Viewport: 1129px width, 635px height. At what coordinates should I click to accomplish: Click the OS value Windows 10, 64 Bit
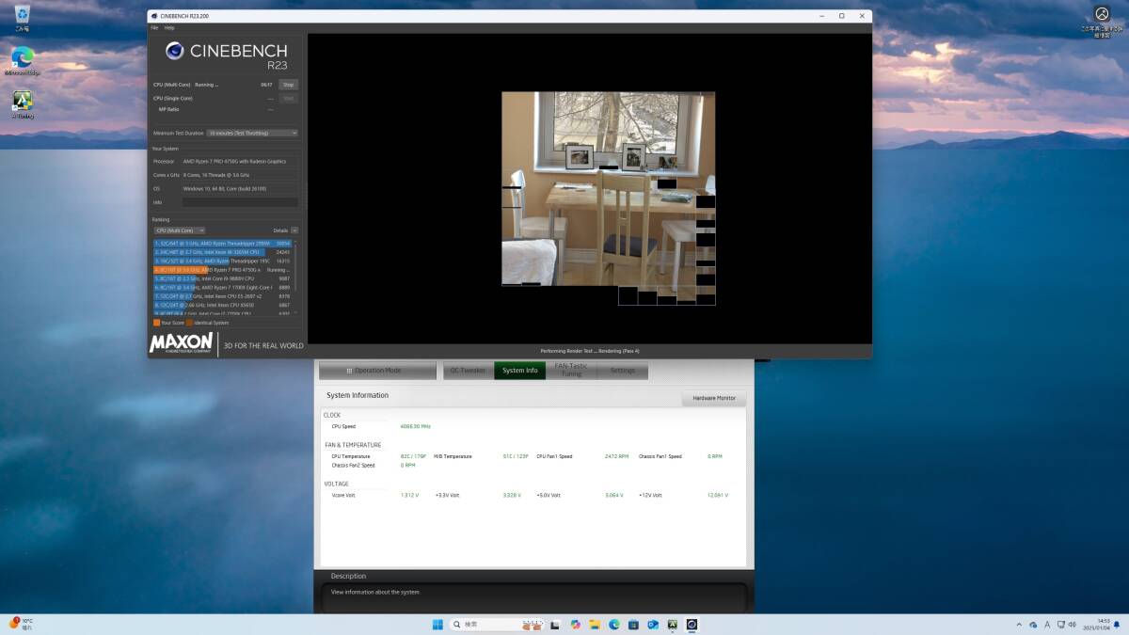click(x=225, y=188)
